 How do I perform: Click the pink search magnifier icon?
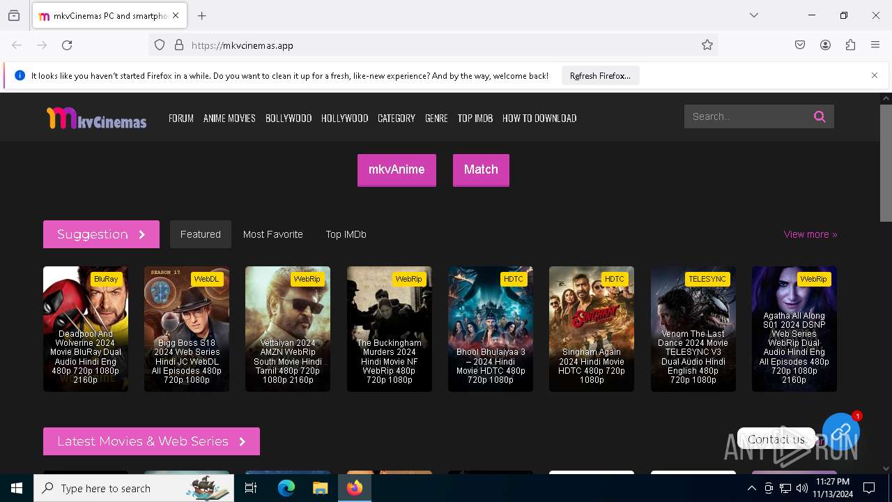pos(820,116)
